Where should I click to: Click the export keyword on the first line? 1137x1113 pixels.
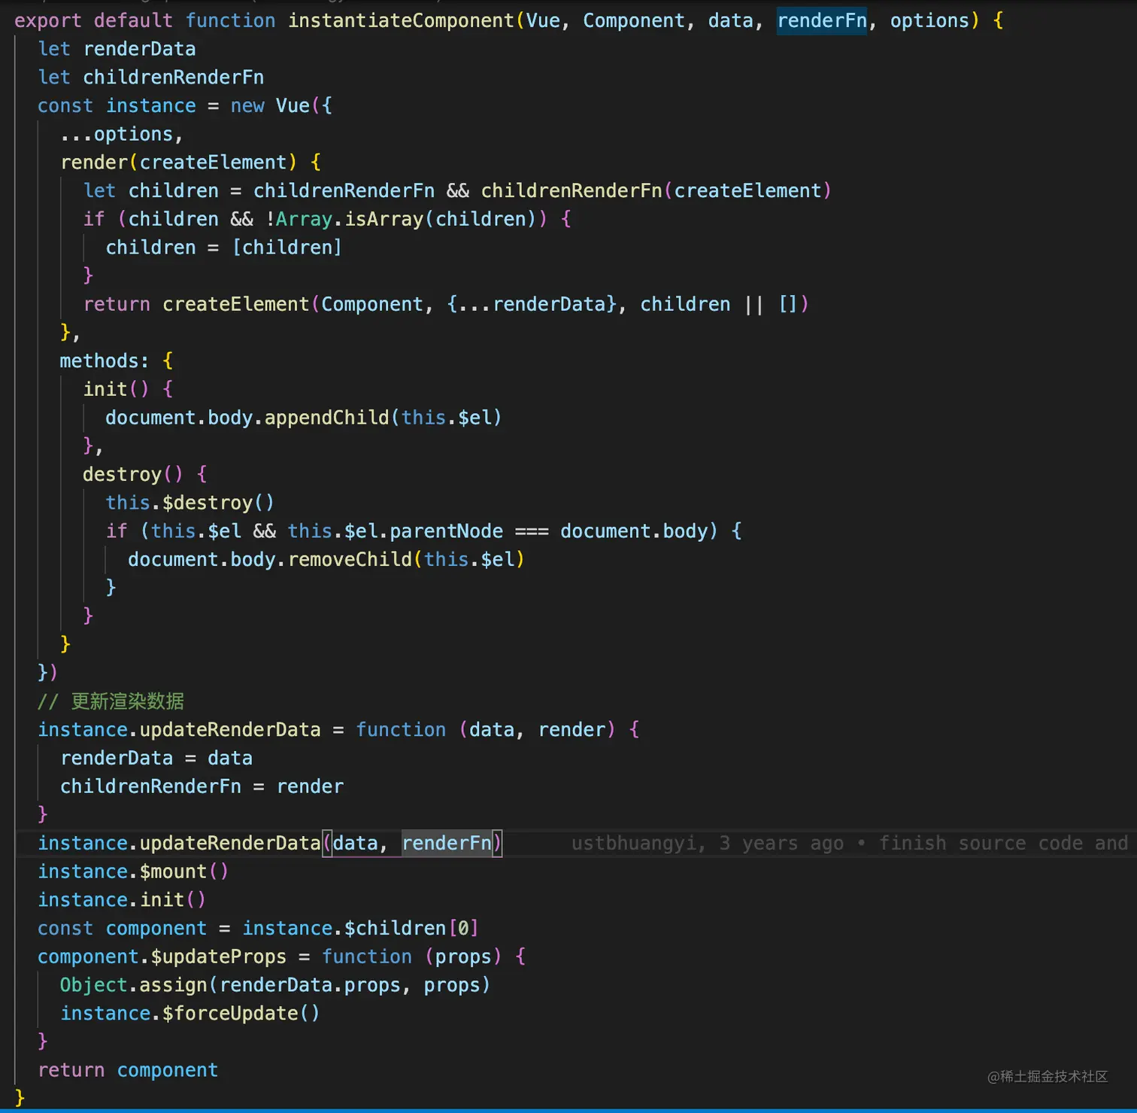[x=48, y=20]
